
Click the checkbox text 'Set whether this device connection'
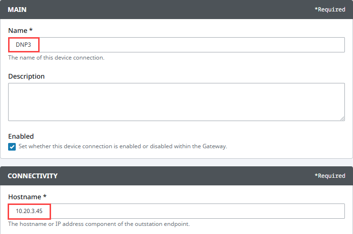click(x=65, y=146)
